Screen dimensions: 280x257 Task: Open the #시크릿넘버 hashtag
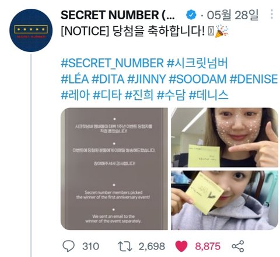coord(197,63)
